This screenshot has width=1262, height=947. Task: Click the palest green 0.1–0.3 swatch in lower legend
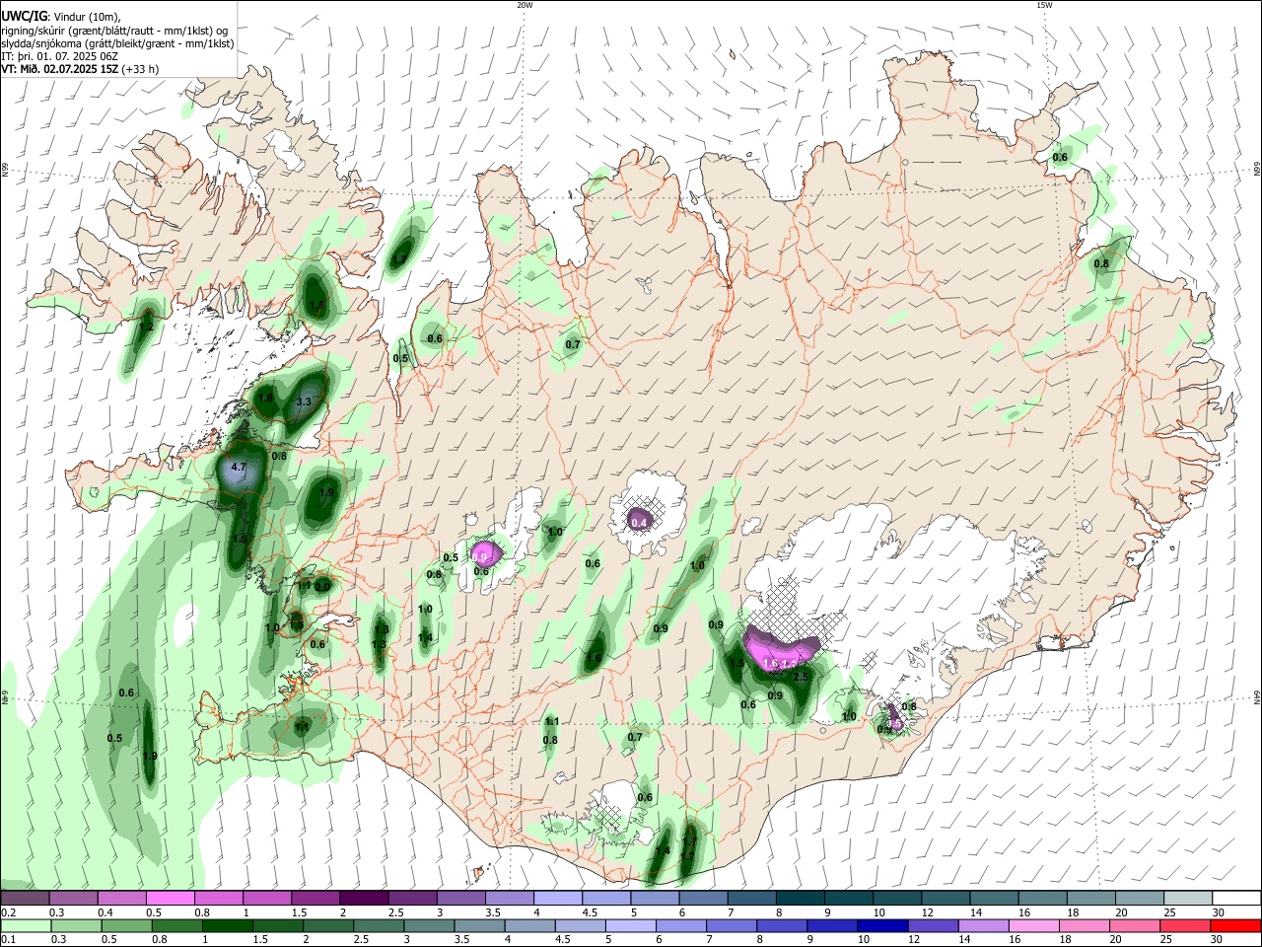(25, 925)
